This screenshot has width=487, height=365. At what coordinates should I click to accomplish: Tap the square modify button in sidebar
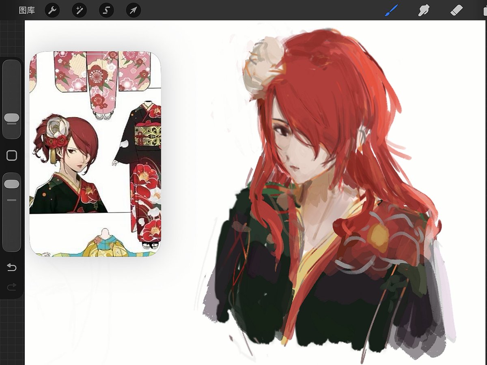point(12,155)
